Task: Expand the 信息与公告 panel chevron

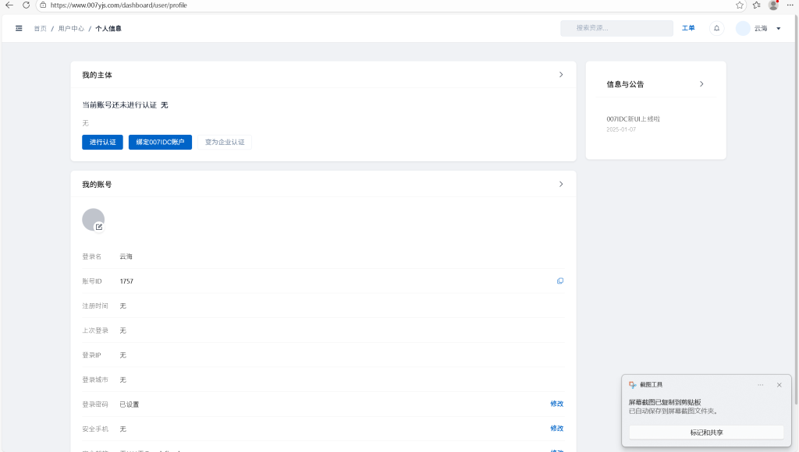Action: point(701,83)
